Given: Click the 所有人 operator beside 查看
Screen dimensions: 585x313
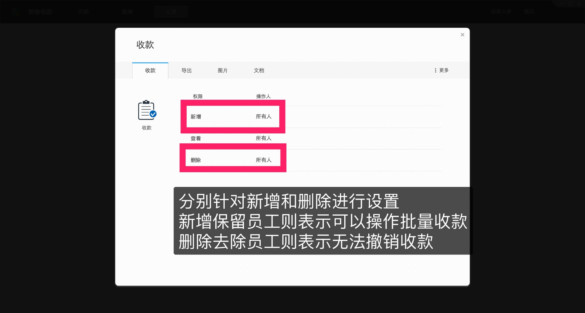Looking at the screenshot, I should pos(264,138).
